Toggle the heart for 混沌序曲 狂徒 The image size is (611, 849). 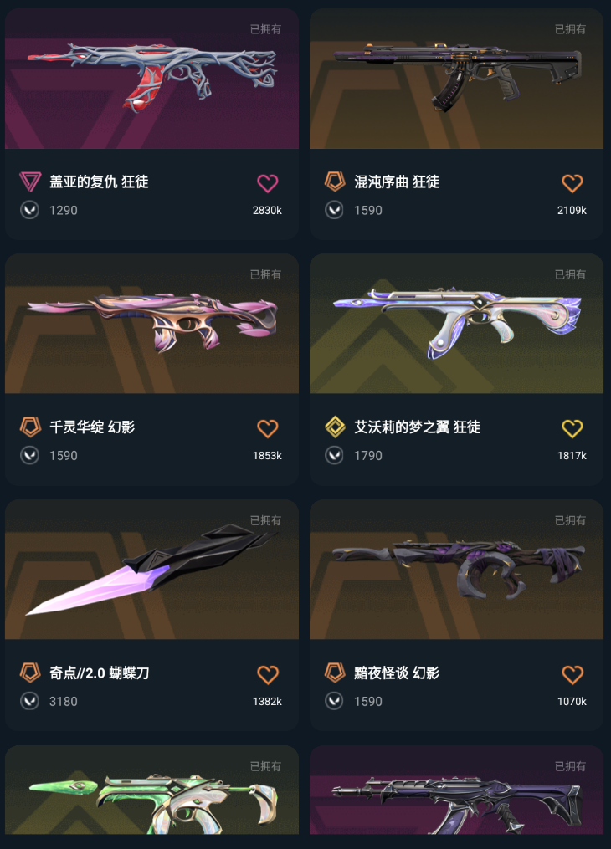click(572, 183)
